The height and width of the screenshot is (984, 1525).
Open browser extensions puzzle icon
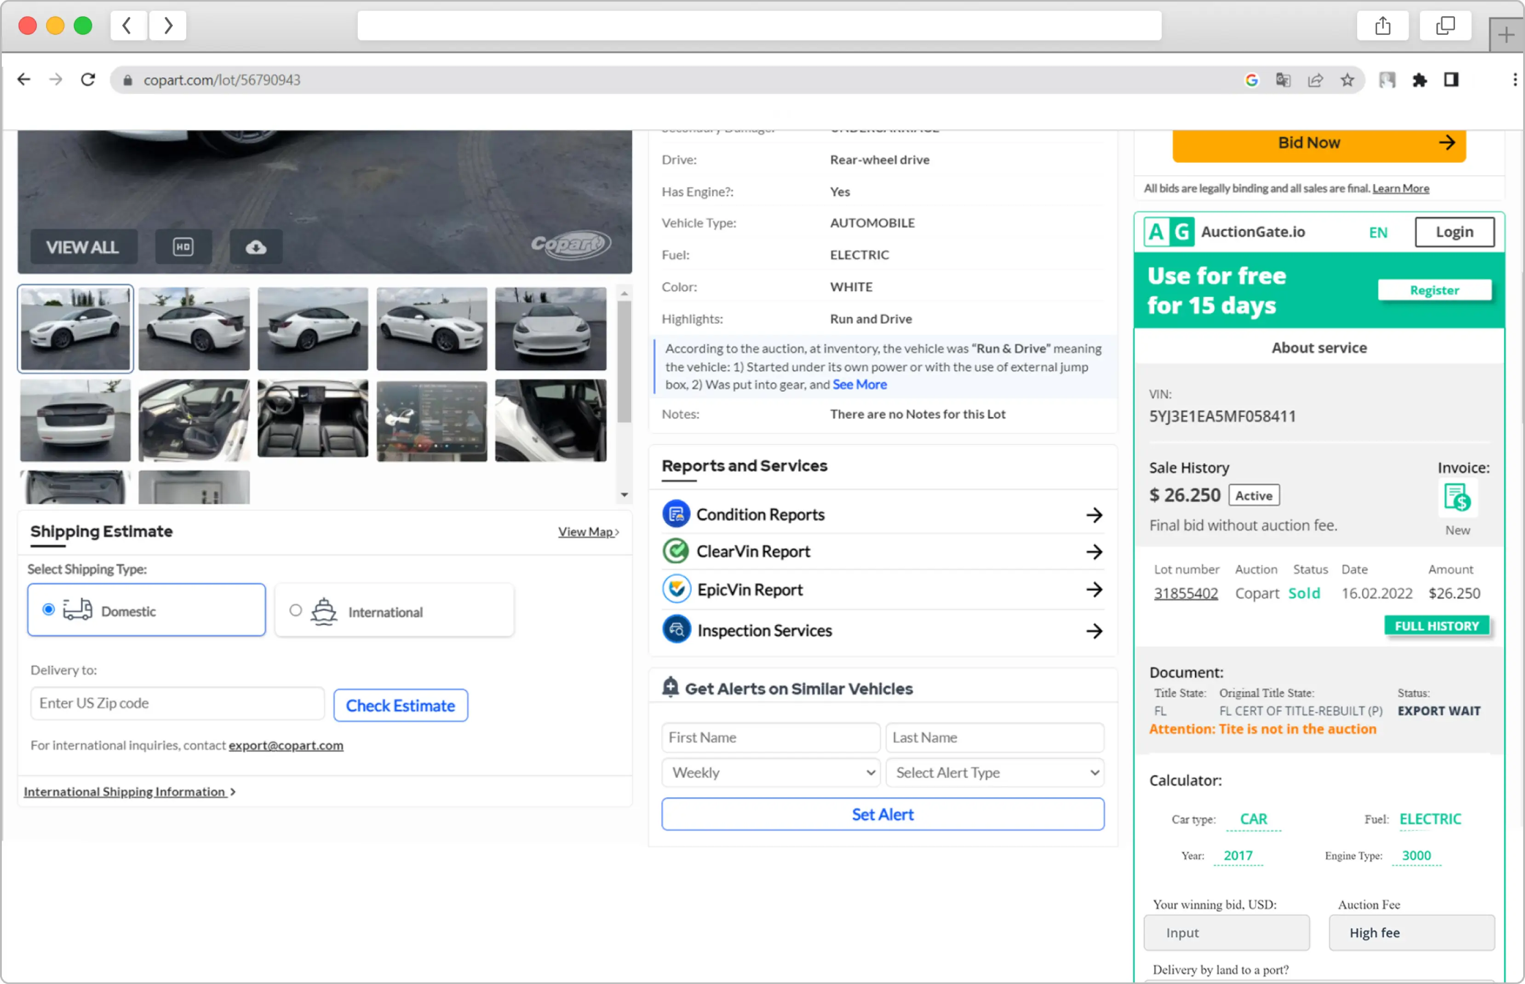point(1419,80)
